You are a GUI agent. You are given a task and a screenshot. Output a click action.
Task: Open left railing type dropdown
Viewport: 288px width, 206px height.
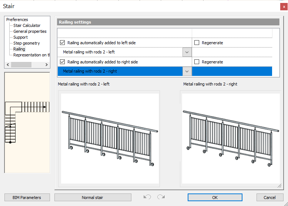(x=187, y=52)
